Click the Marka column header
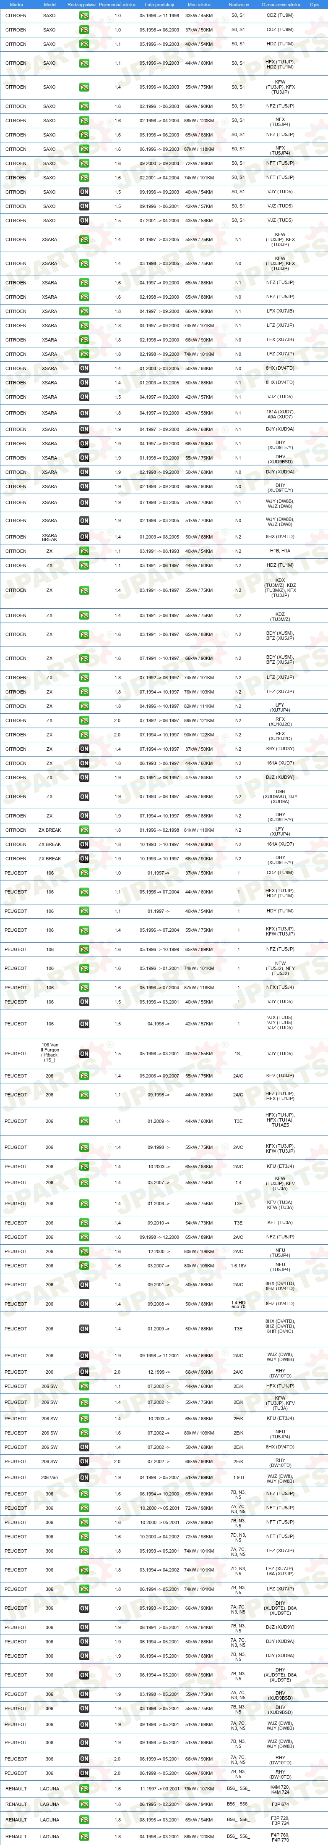This screenshot has height=1845, width=328. point(16,4)
